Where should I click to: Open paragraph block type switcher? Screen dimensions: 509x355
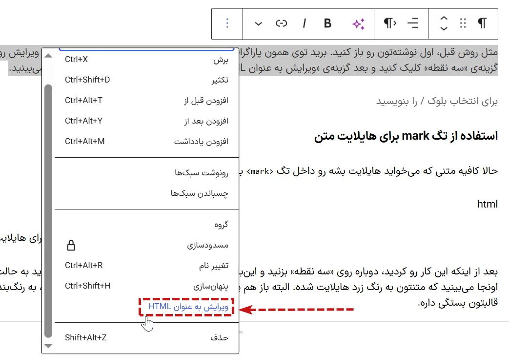482,23
